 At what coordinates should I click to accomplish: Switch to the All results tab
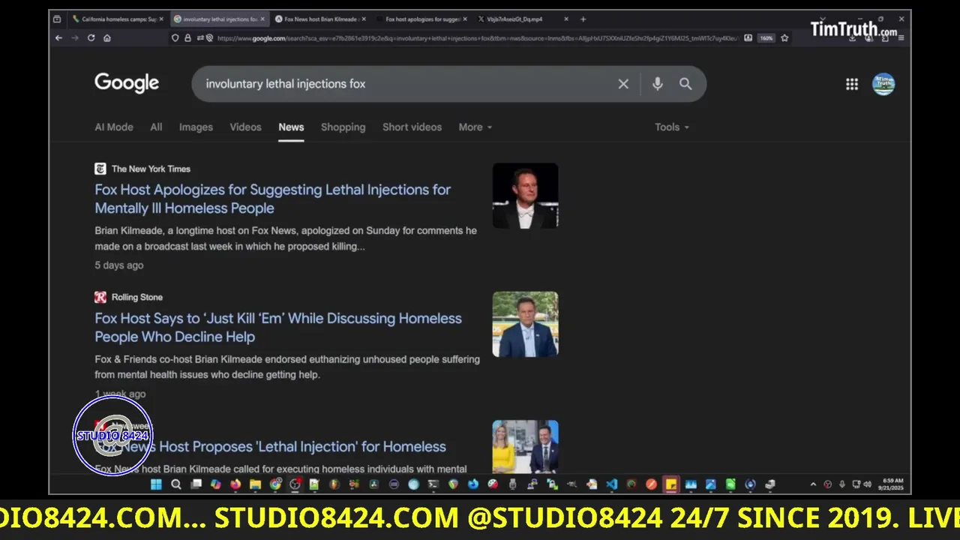[x=156, y=127]
